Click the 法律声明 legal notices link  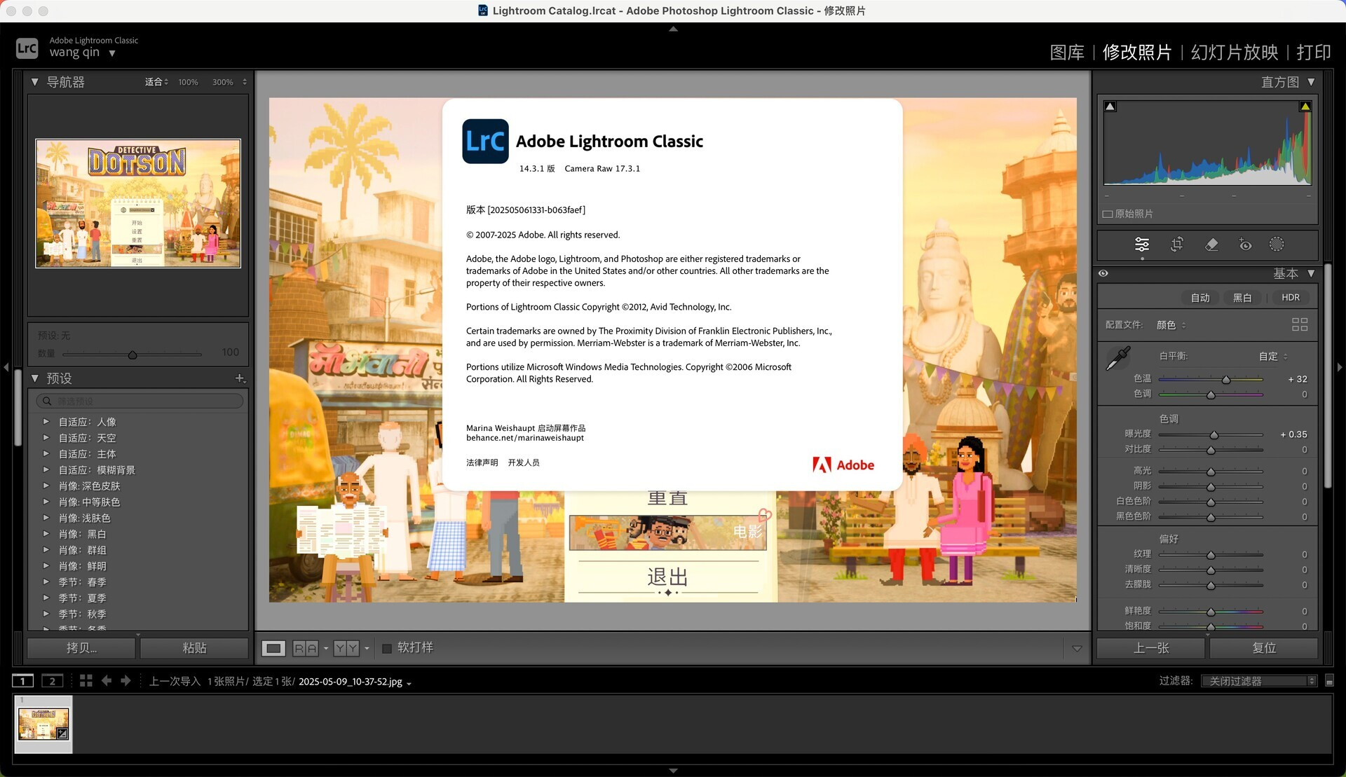click(x=482, y=462)
